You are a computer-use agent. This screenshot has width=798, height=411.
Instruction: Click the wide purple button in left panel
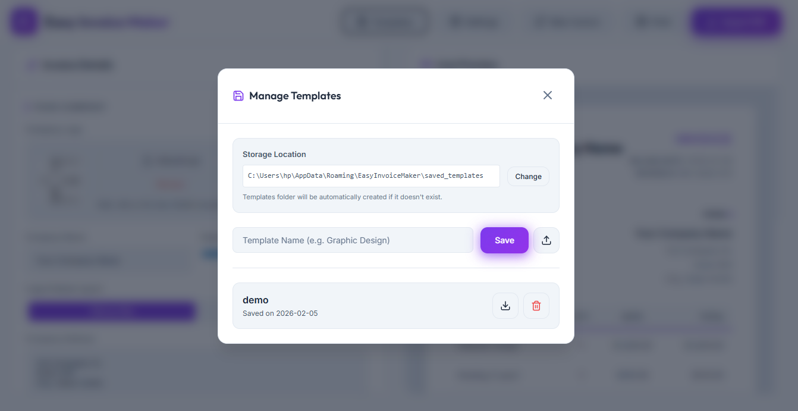pos(112,311)
